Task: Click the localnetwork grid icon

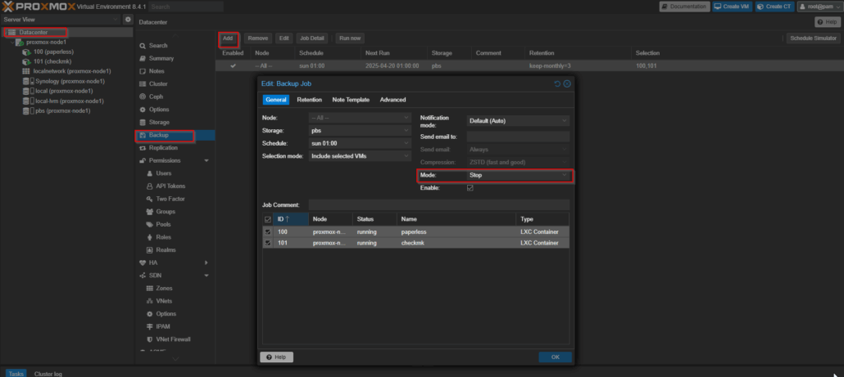Action: pos(26,71)
